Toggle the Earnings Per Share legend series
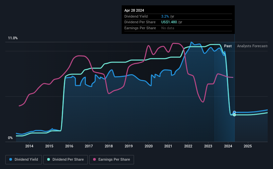 click(x=111, y=160)
